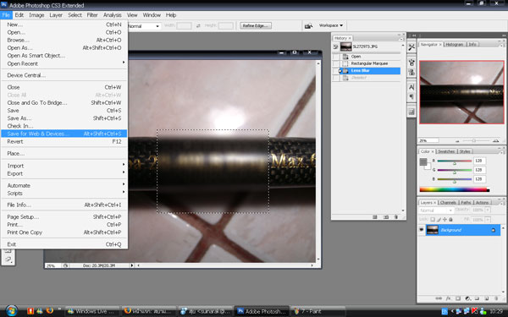Click the EN language indicator in tray

(x=444, y=311)
